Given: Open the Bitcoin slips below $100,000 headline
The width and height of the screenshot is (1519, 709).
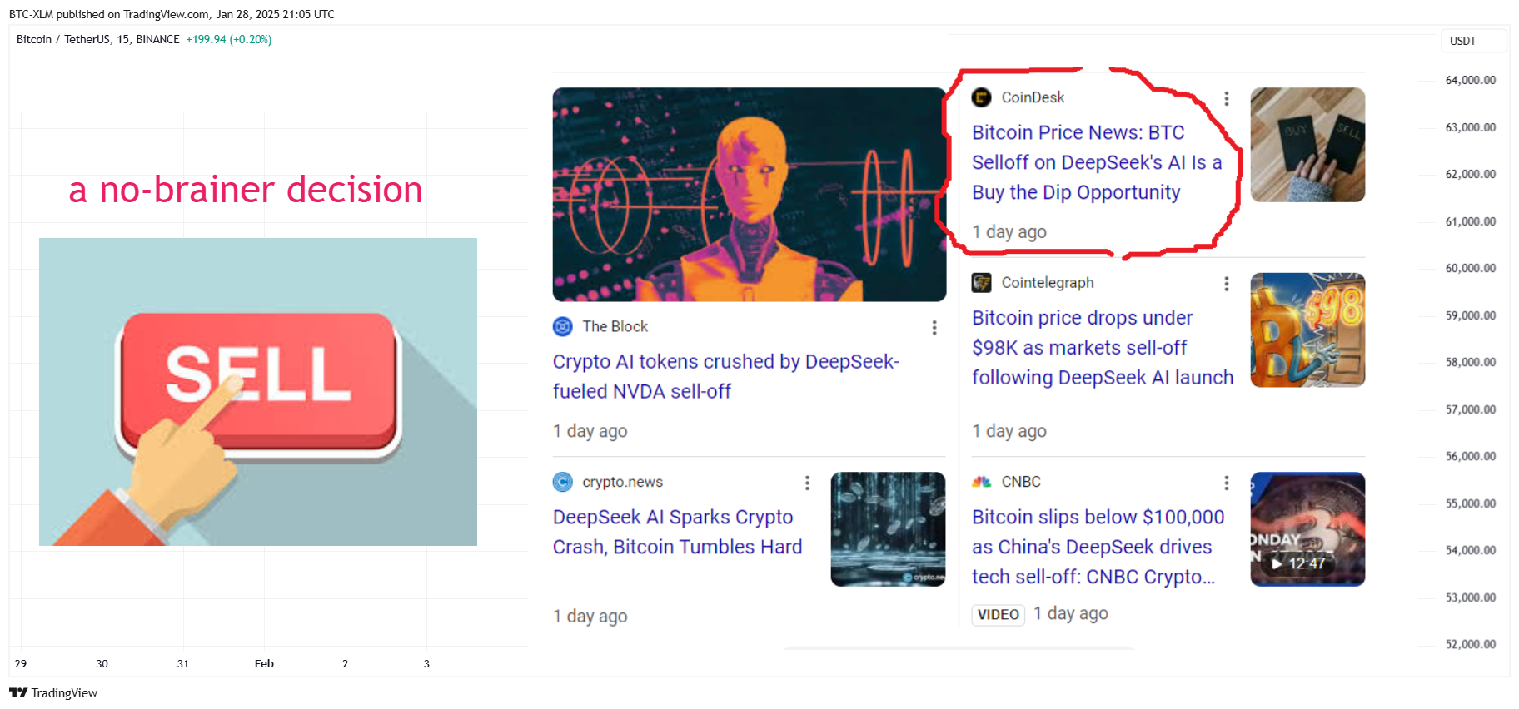Looking at the screenshot, I should (1097, 547).
